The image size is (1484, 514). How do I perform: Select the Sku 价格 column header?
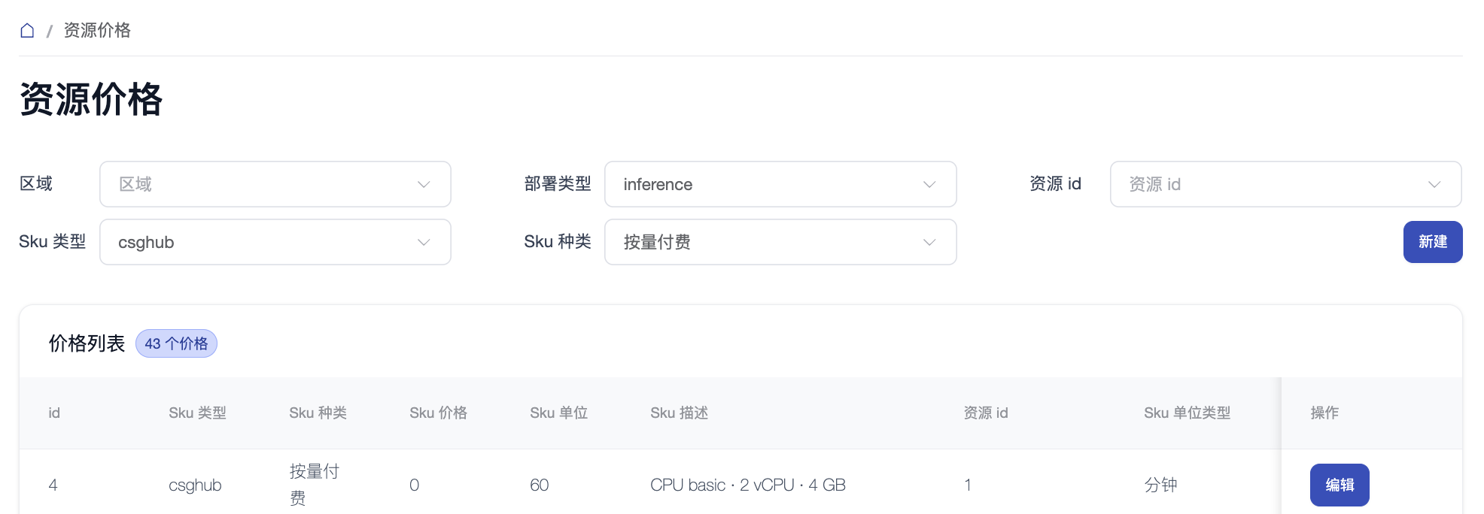(x=439, y=413)
